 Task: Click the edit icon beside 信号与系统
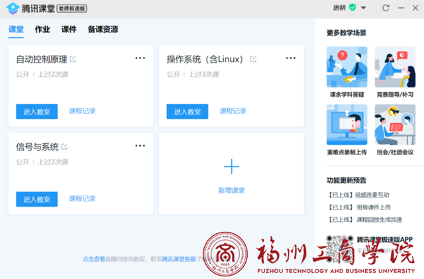tap(64, 146)
